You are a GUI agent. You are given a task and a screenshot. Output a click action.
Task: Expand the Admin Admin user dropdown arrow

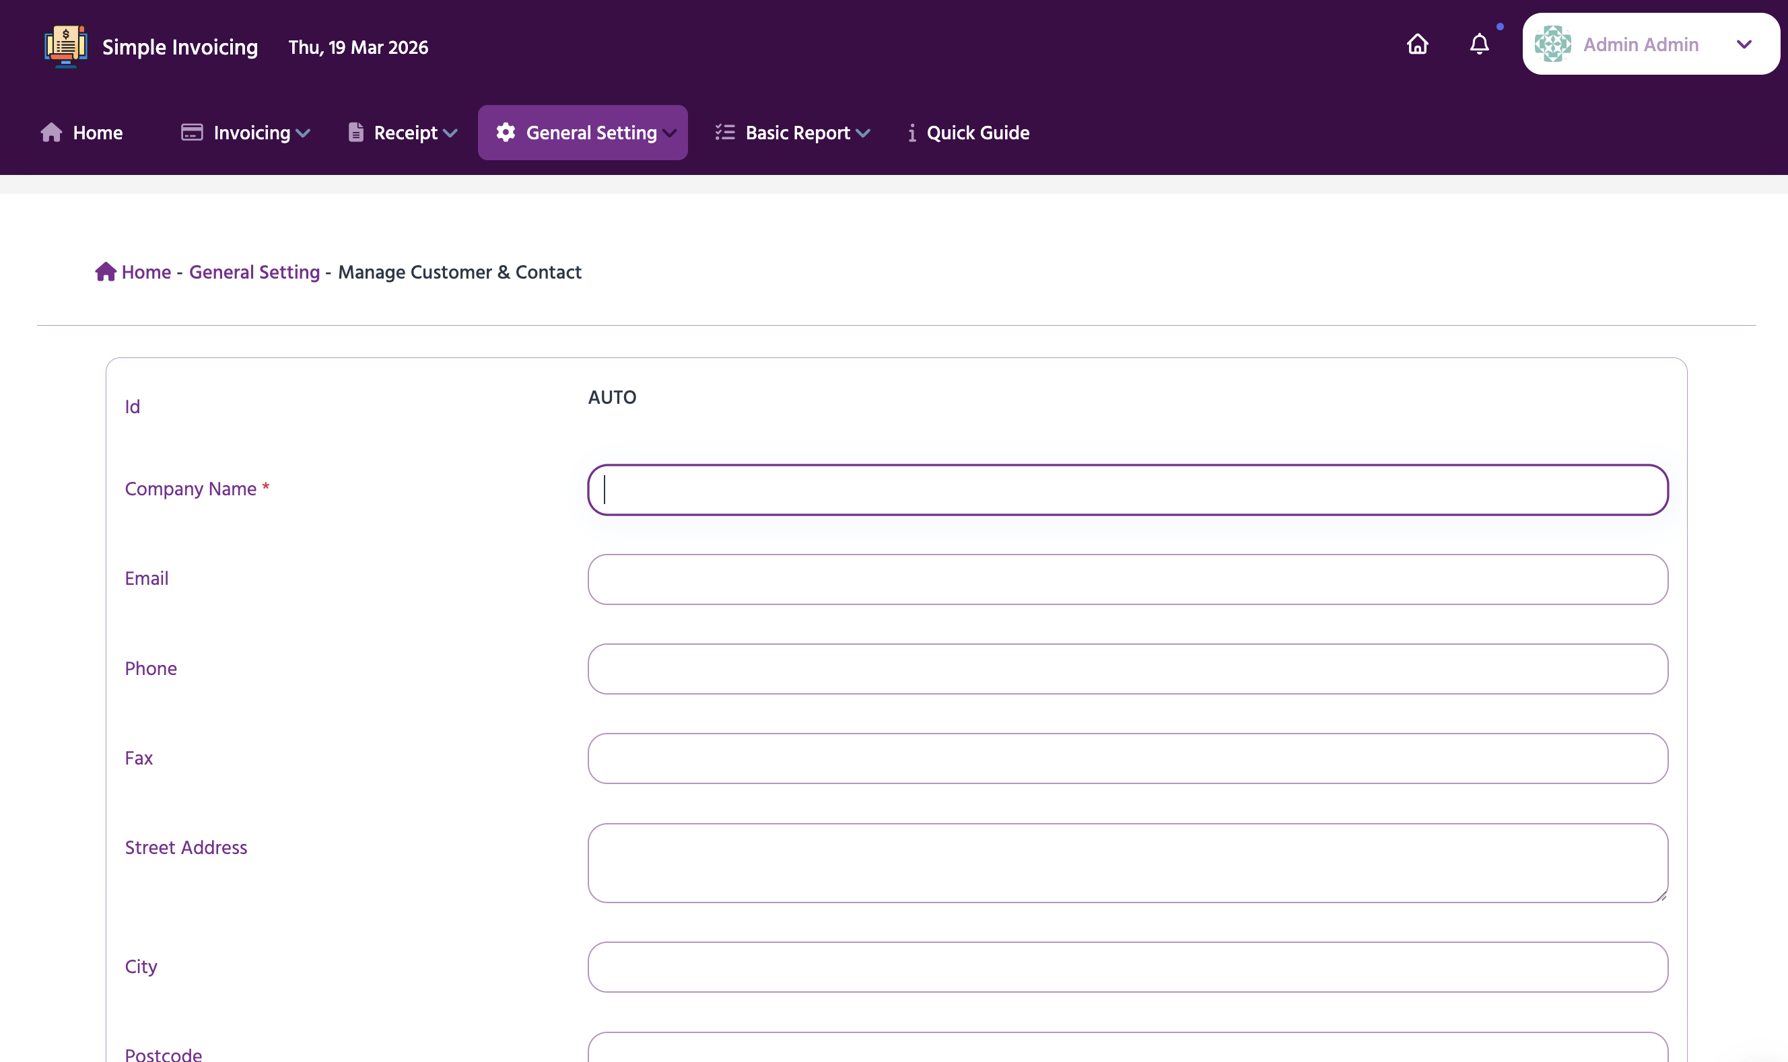click(x=1744, y=44)
